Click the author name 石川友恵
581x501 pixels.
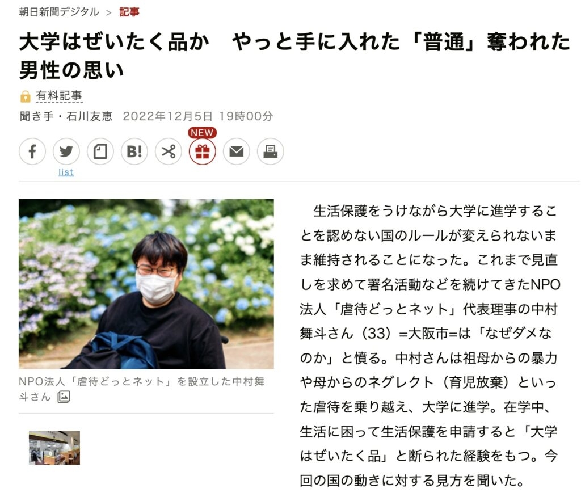tap(89, 116)
